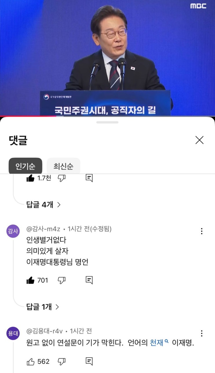The height and width of the screenshot is (373, 215).
Task: Reply to the 감사-m4z comment
Action: (89, 280)
